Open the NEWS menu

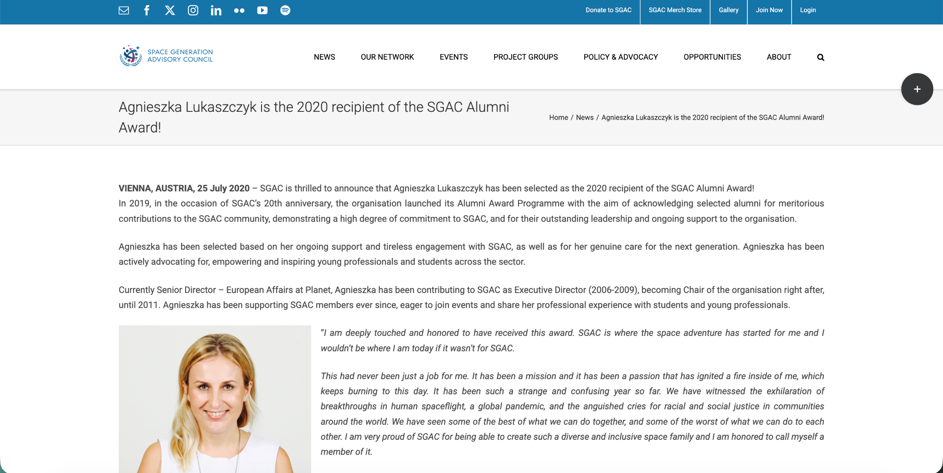point(325,57)
